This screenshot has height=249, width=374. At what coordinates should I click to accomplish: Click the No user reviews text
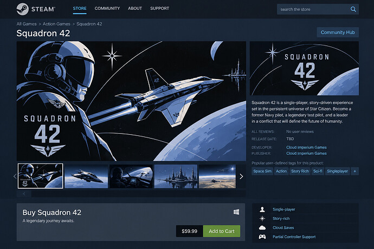pyautogui.click(x=300, y=132)
